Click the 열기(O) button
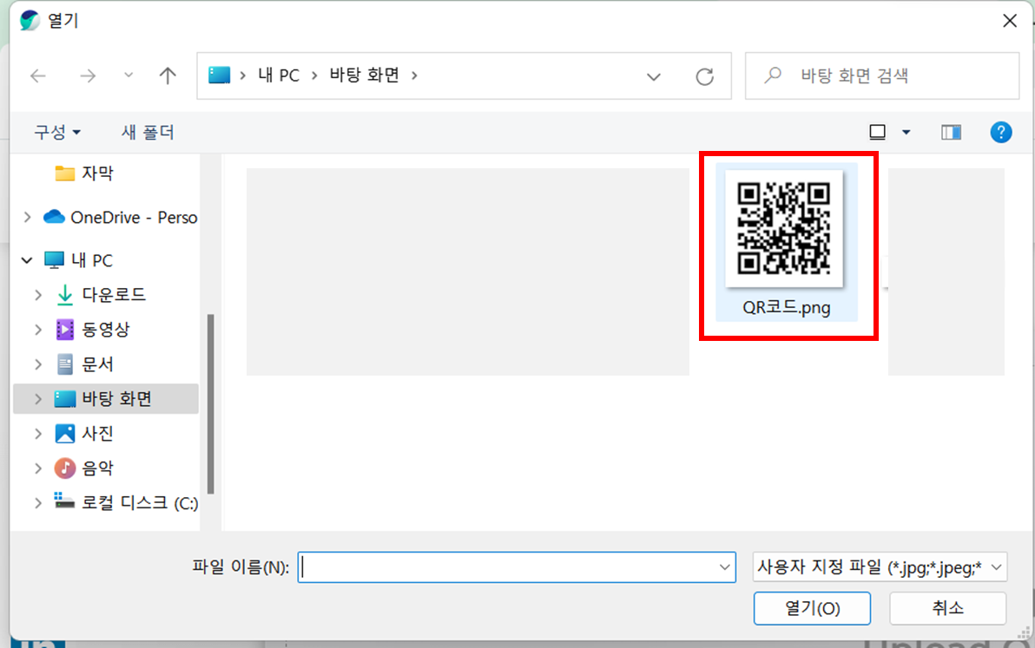Image resolution: width=1035 pixels, height=648 pixels. point(812,608)
